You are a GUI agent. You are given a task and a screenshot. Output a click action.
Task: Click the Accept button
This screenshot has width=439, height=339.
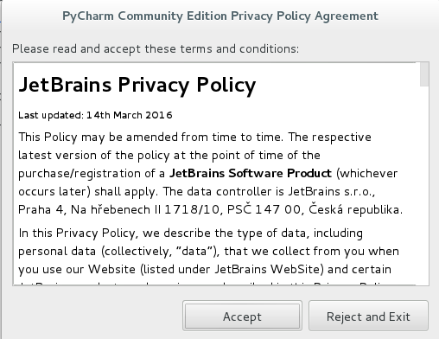pyautogui.click(x=242, y=316)
